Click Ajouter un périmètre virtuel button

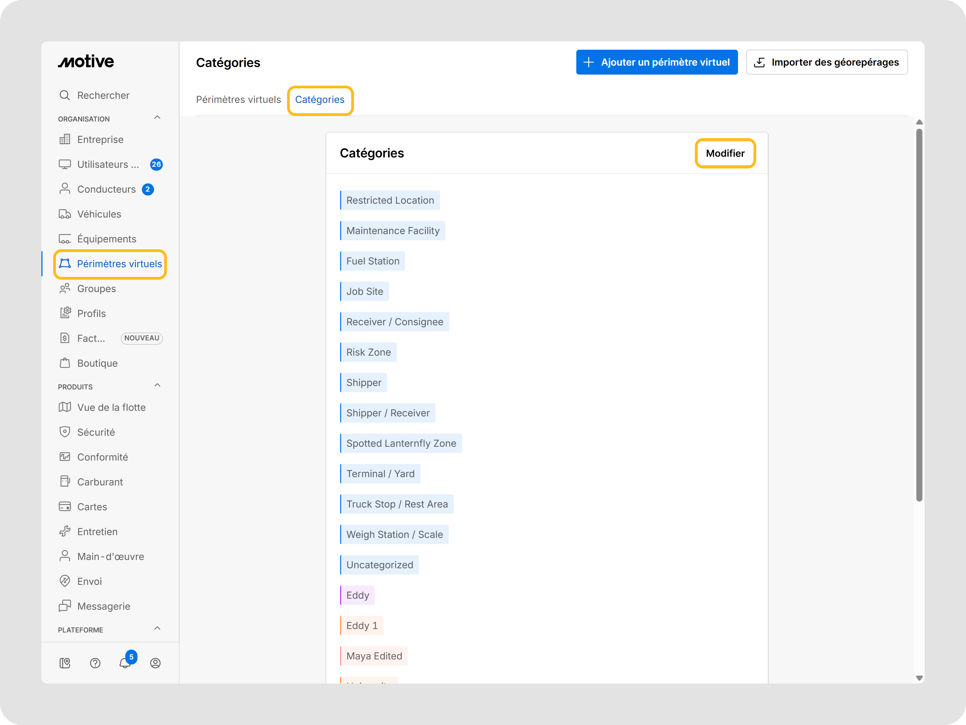[x=657, y=62]
